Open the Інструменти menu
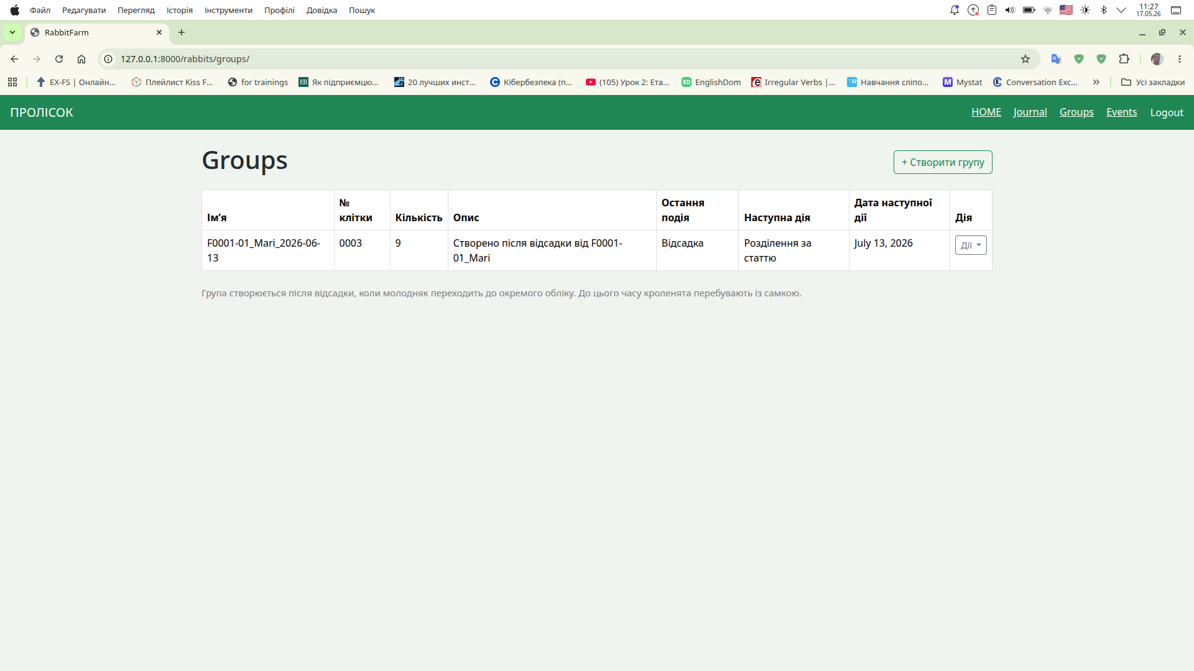The height and width of the screenshot is (671, 1194). (x=228, y=10)
